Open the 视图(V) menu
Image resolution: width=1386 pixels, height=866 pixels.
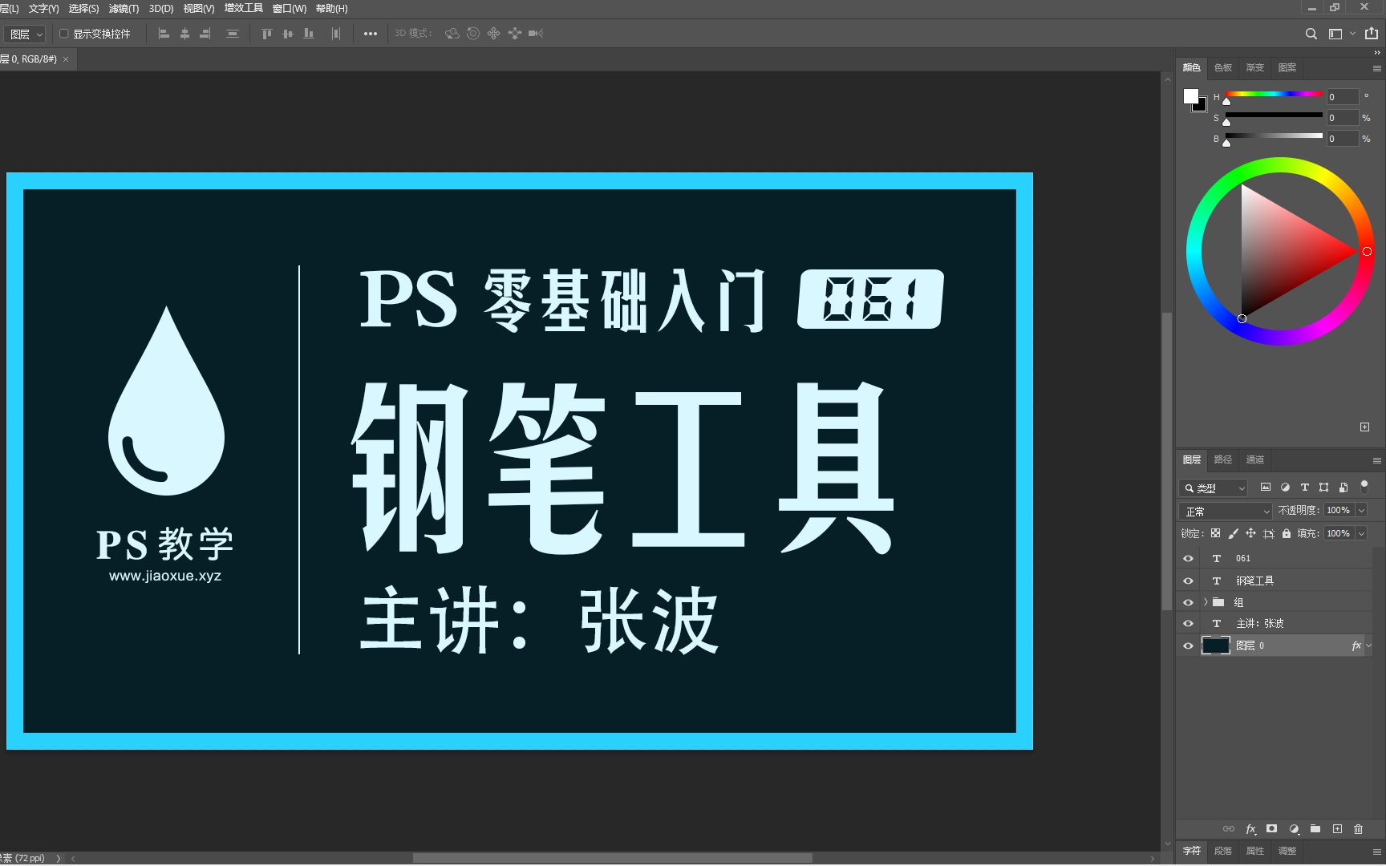pos(199,9)
